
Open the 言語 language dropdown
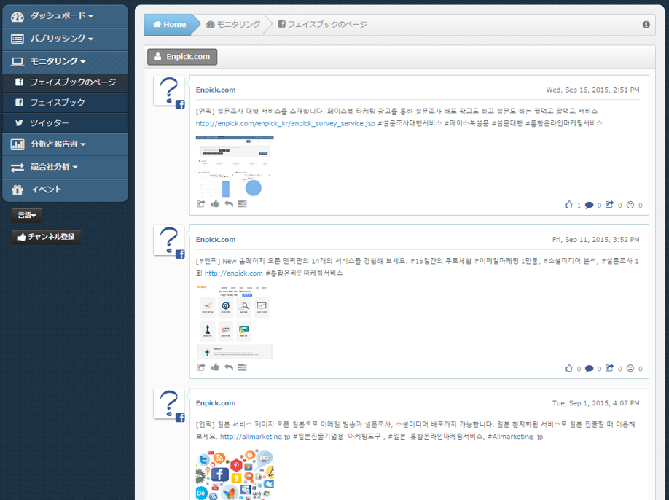pos(27,215)
